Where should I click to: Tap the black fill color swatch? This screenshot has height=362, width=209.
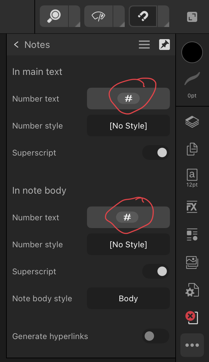tap(192, 52)
